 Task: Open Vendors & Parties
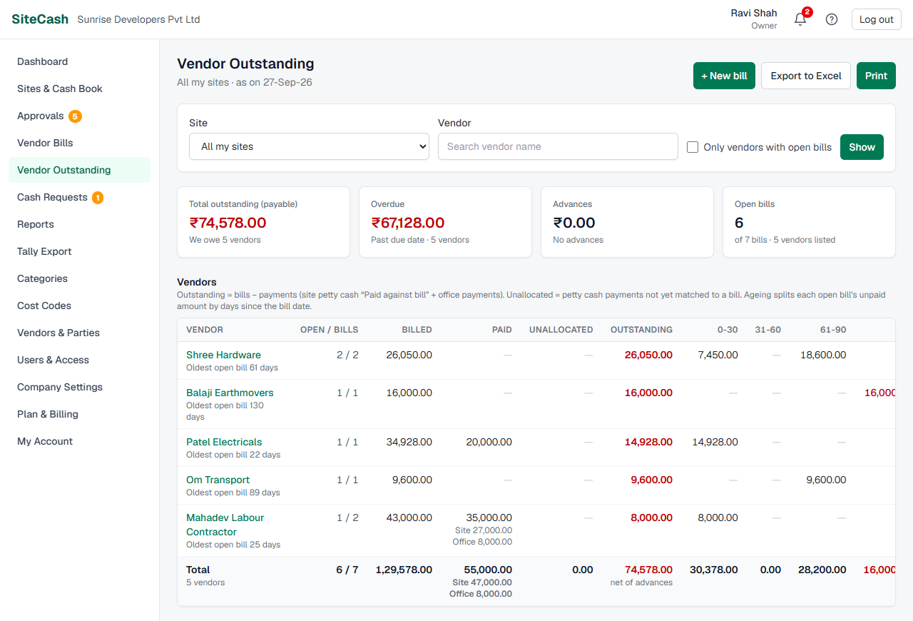[x=79, y=333]
